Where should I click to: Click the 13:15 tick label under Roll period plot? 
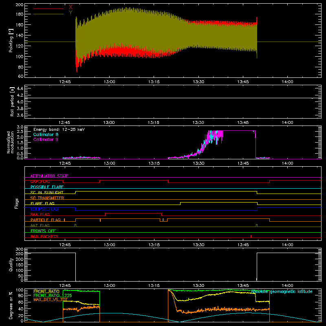pos(154,123)
